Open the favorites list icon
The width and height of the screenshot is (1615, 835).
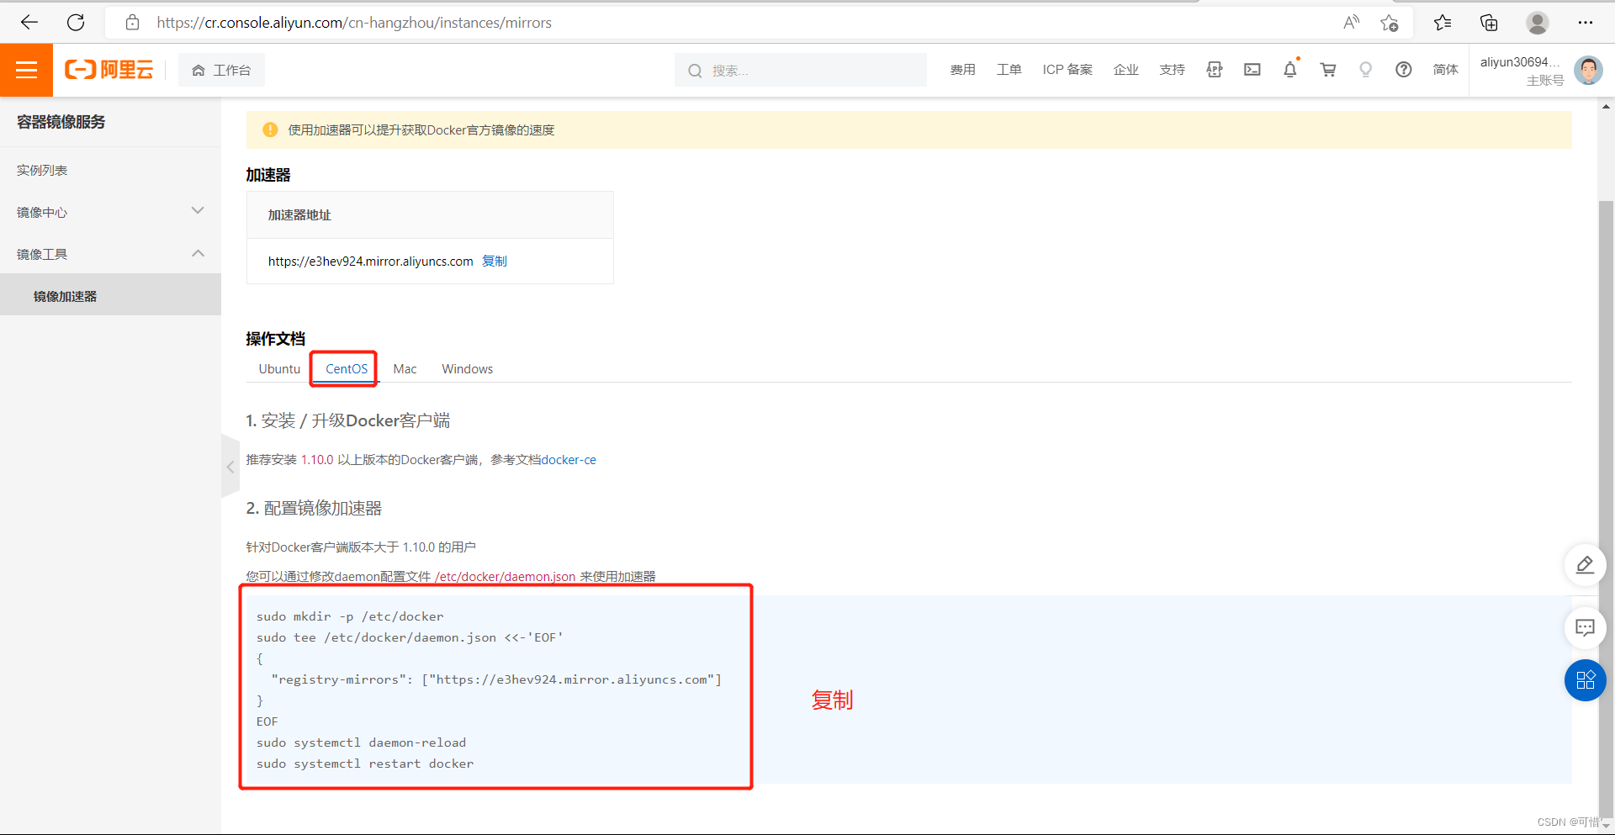(x=1443, y=23)
